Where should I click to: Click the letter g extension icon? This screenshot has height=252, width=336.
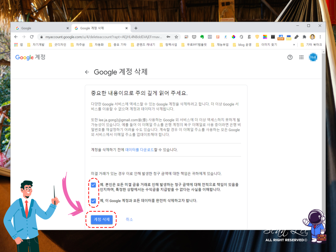coord(249,37)
